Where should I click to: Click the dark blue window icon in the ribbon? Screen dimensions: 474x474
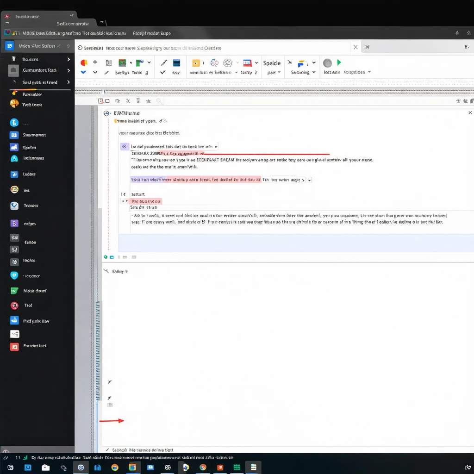pyautogui.click(x=176, y=62)
